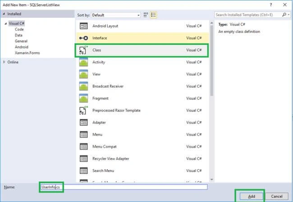Select the Android Layout template icon
The width and height of the screenshot is (293, 202).
tap(83, 26)
